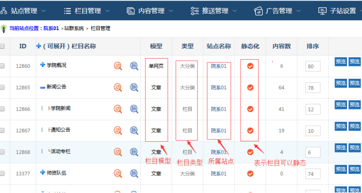Click the orange 动 icon for 师资队伍
This screenshot has height=193, width=362.
pyautogui.click(x=118, y=173)
